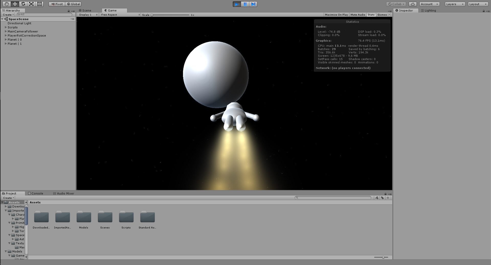
Task: Enable Maximize On Play
Action: [x=336, y=15]
